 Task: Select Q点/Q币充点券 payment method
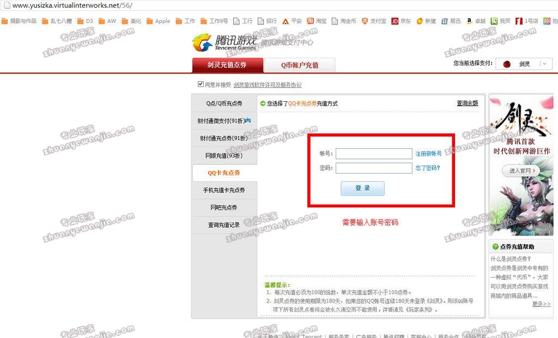[x=224, y=103]
